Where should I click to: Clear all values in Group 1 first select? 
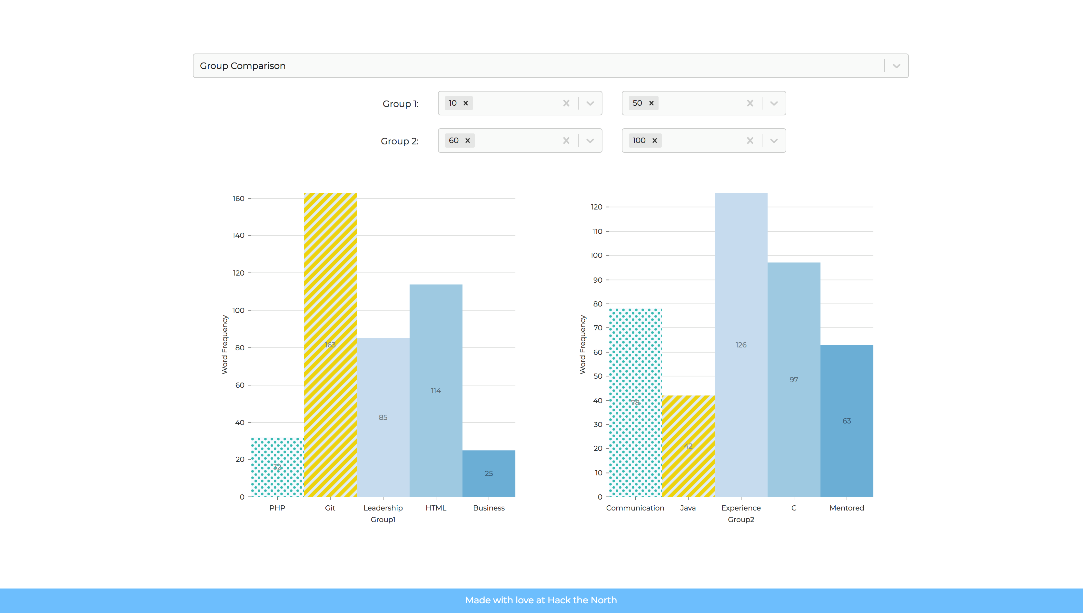coord(566,103)
